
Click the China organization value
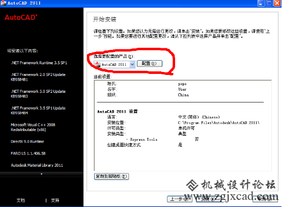pyautogui.click(x=183, y=95)
